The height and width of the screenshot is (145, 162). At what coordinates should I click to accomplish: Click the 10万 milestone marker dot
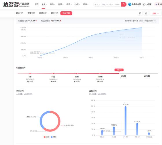[53, 74]
